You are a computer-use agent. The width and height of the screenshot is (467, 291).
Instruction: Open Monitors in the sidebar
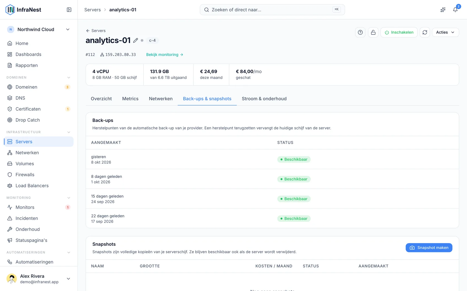point(39,207)
